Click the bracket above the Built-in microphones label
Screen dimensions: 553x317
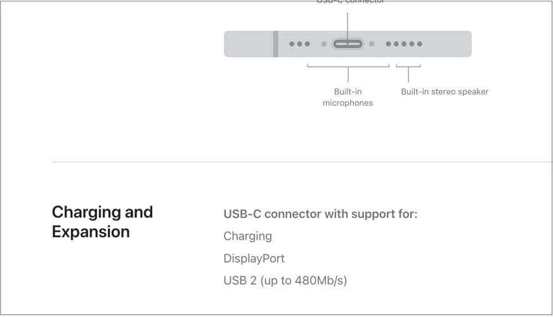coord(348,66)
